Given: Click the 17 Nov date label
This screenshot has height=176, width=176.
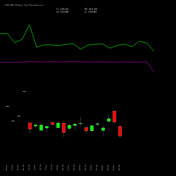Looking at the screenshot, I should pyautogui.click(x=46, y=167).
